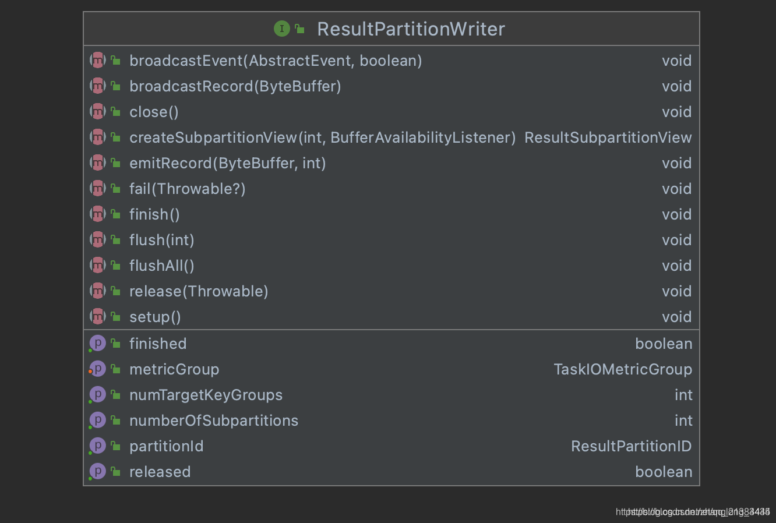Click the method icon beside close()
776x523 pixels.
pos(98,111)
